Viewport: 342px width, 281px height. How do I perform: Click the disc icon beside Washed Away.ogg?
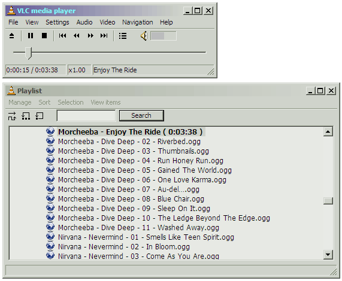50,227
